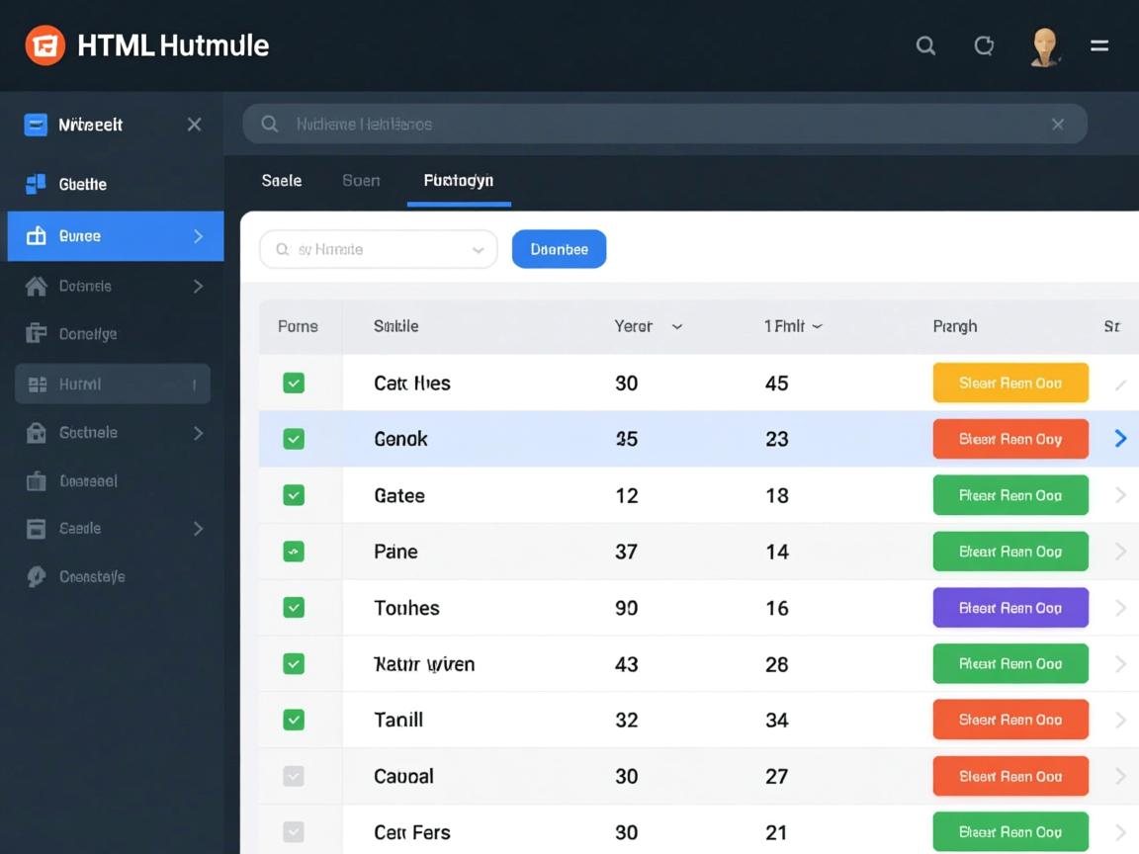Clear the top search bar with X
The height and width of the screenshot is (854, 1139).
pos(1057,125)
